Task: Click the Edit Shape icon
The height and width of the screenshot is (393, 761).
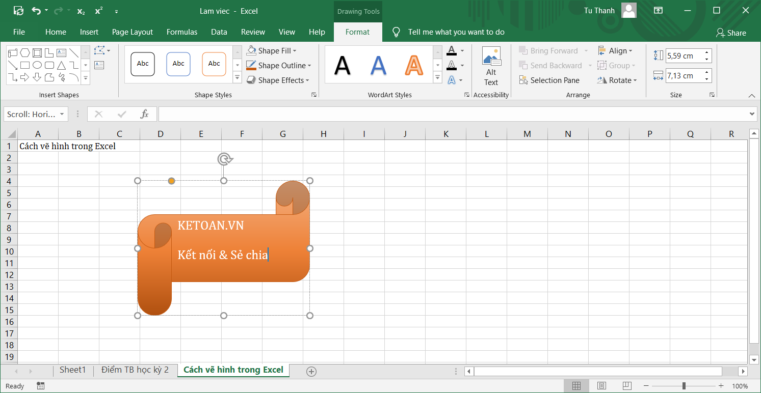Action: (x=99, y=50)
